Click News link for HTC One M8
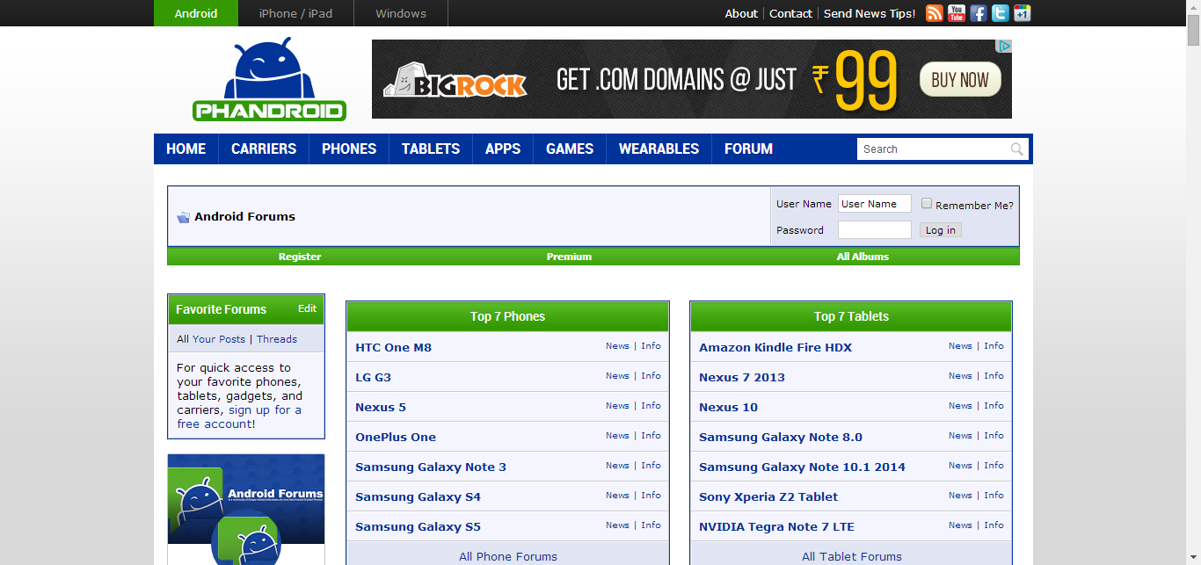The width and height of the screenshot is (1201, 565). [x=617, y=346]
